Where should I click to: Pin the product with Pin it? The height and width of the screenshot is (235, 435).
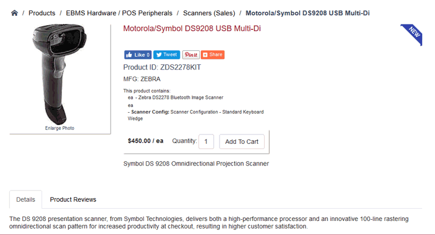pyautogui.click(x=191, y=55)
